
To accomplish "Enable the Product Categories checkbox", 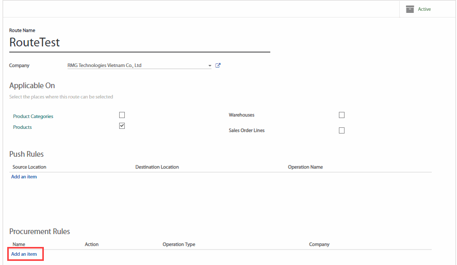I will [x=122, y=115].
